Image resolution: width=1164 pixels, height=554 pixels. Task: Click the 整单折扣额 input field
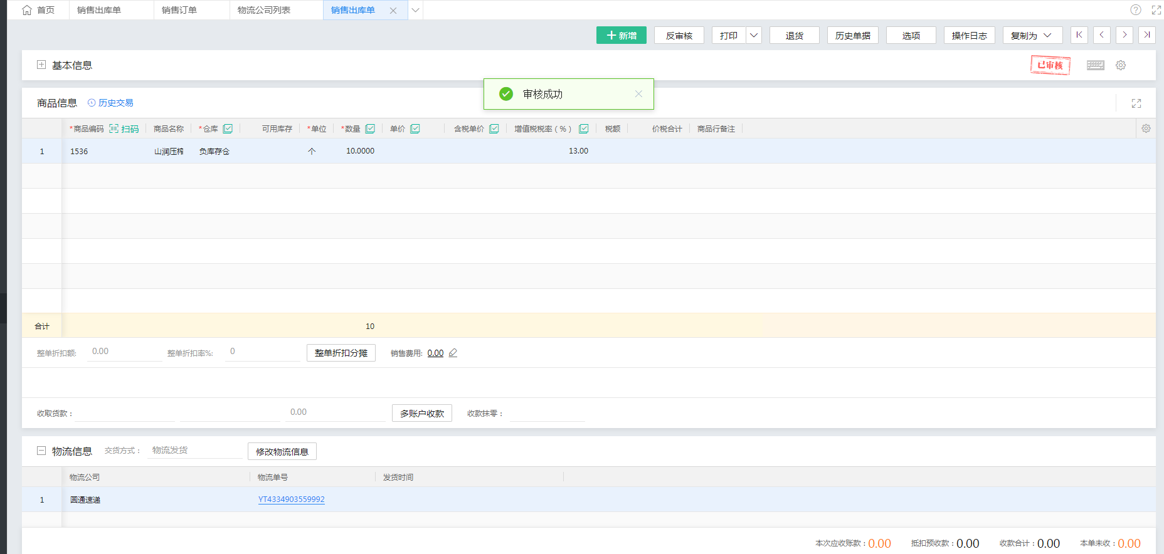pyautogui.click(x=124, y=352)
